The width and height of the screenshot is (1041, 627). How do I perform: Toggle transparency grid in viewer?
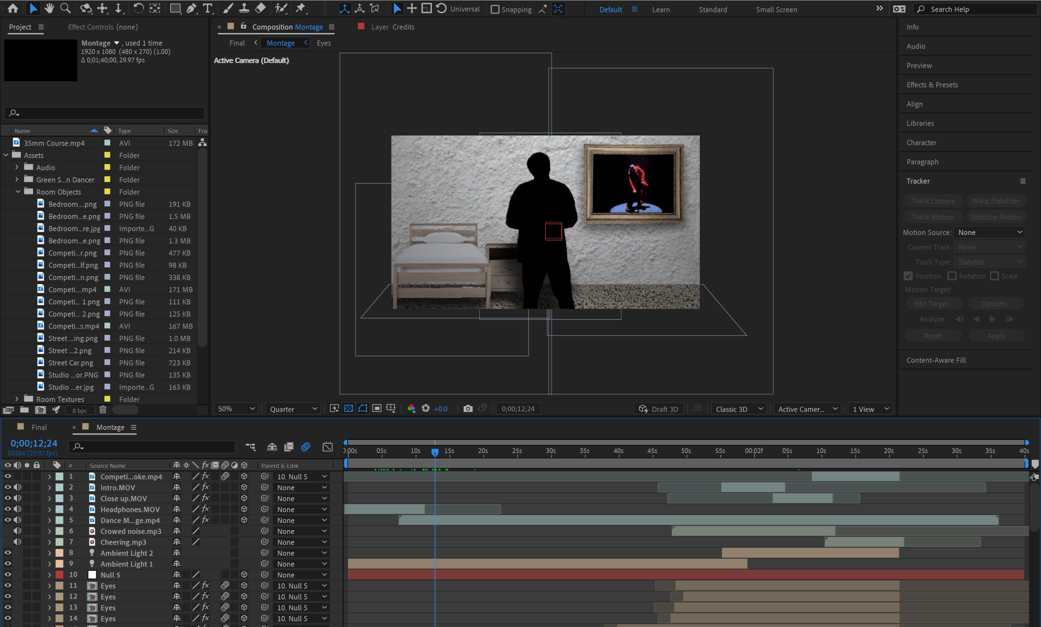point(348,408)
